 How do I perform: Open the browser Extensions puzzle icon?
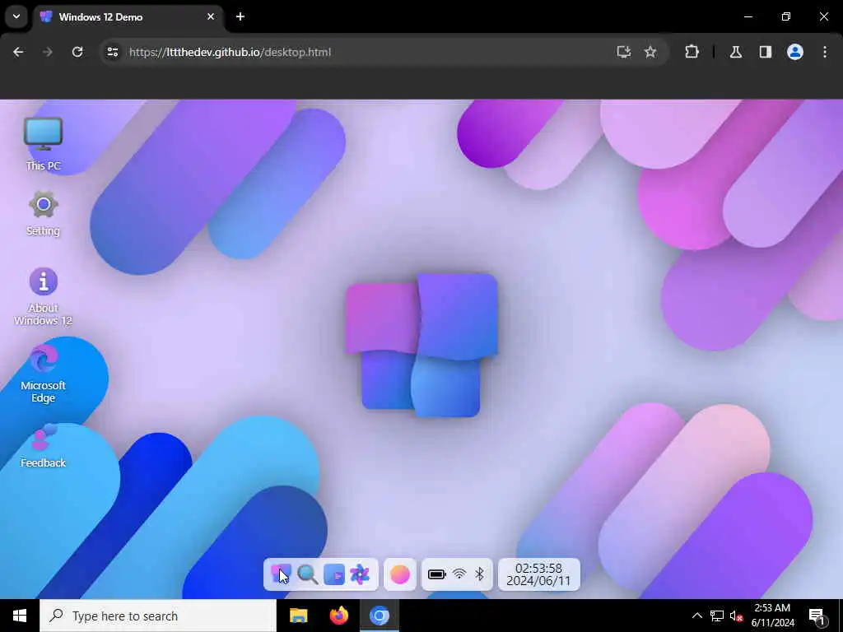pos(692,52)
